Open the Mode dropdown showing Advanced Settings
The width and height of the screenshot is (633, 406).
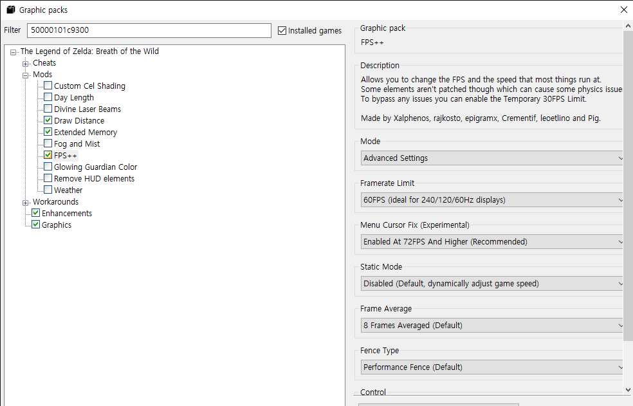coord(491,158)
